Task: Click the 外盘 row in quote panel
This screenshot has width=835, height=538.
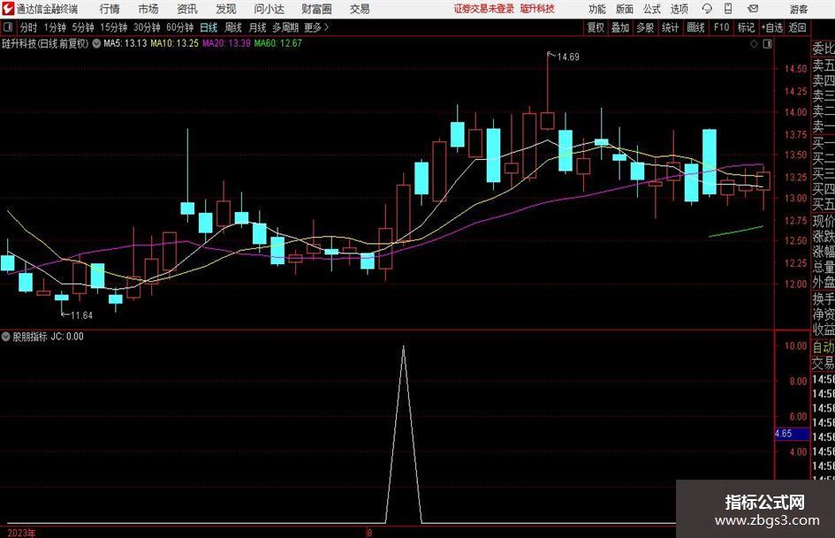Action: pyautogui.click(x=824, y=283)
